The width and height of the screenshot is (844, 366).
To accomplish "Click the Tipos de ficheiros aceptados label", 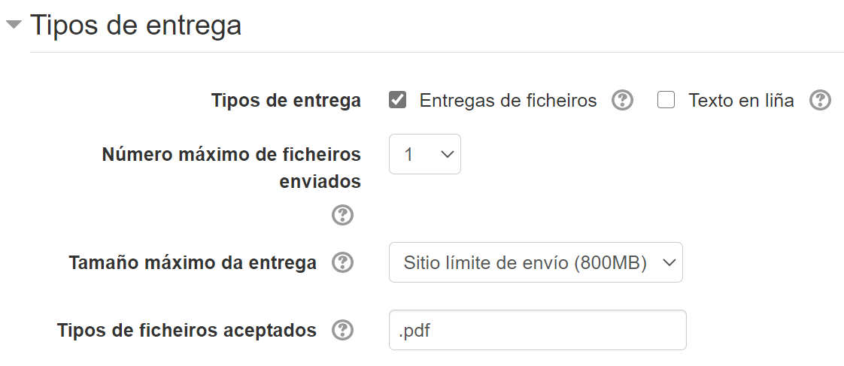I will coord(187,330).
